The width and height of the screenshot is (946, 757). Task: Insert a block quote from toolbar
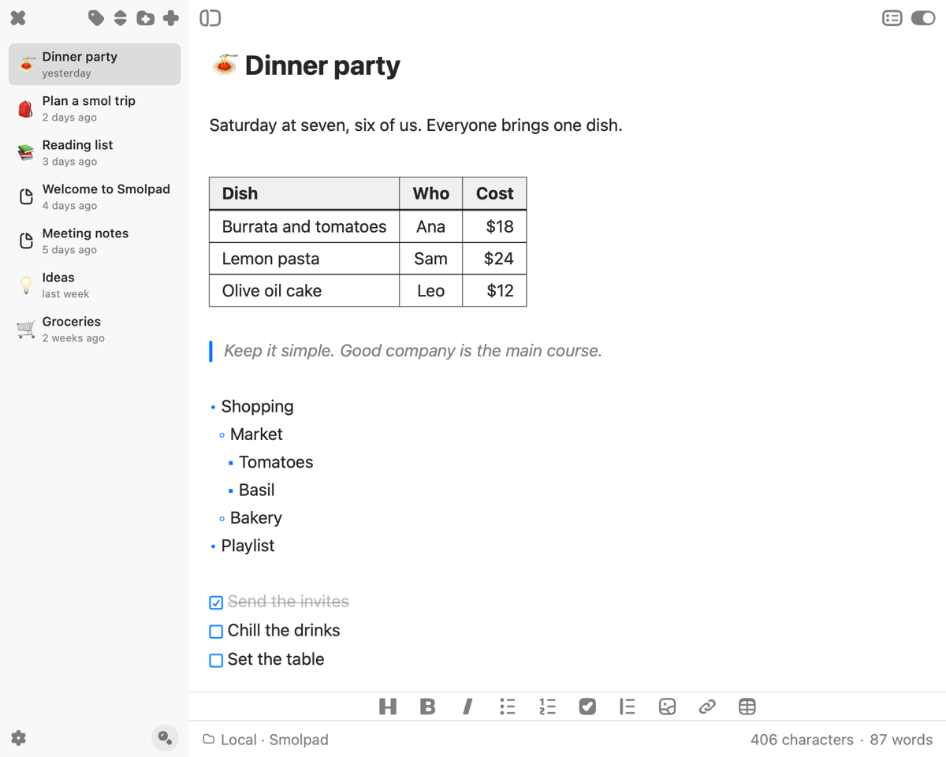(628, 707)
